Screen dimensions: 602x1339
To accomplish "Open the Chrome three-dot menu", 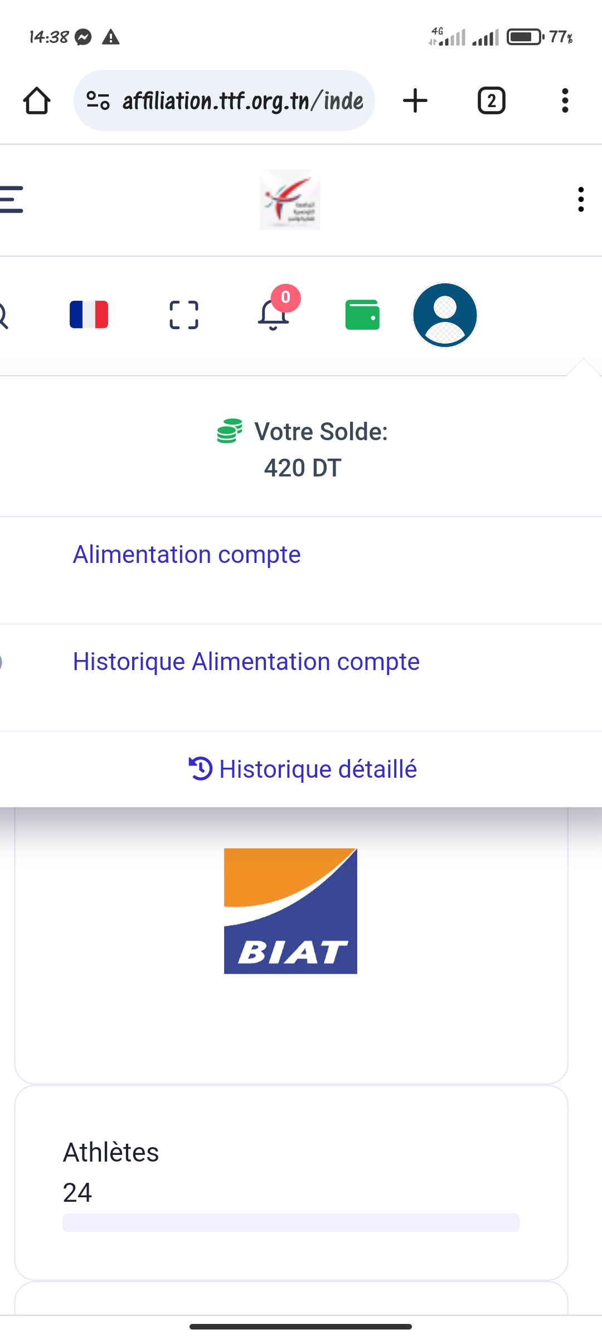I will pos(565,101).
